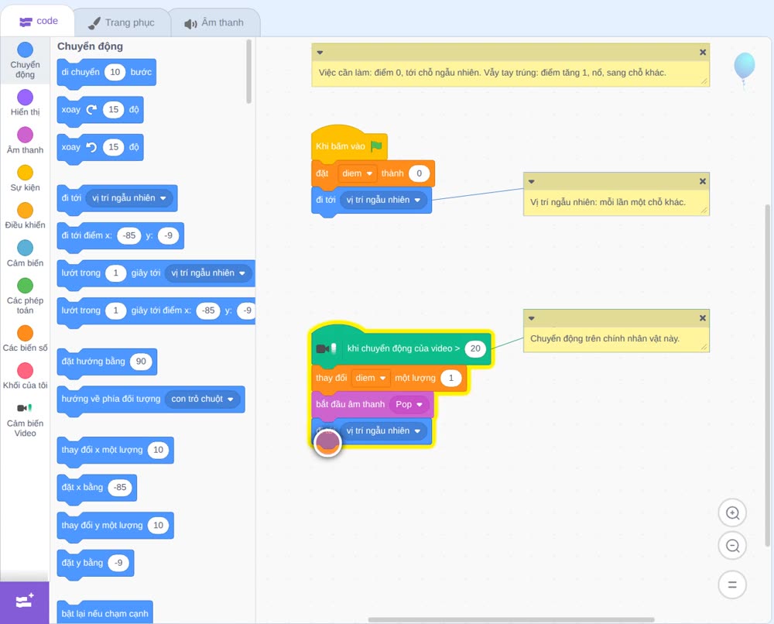Open the Điều khiển block category
The width and height of the screenshot is (774, 624).
point(26,216)
